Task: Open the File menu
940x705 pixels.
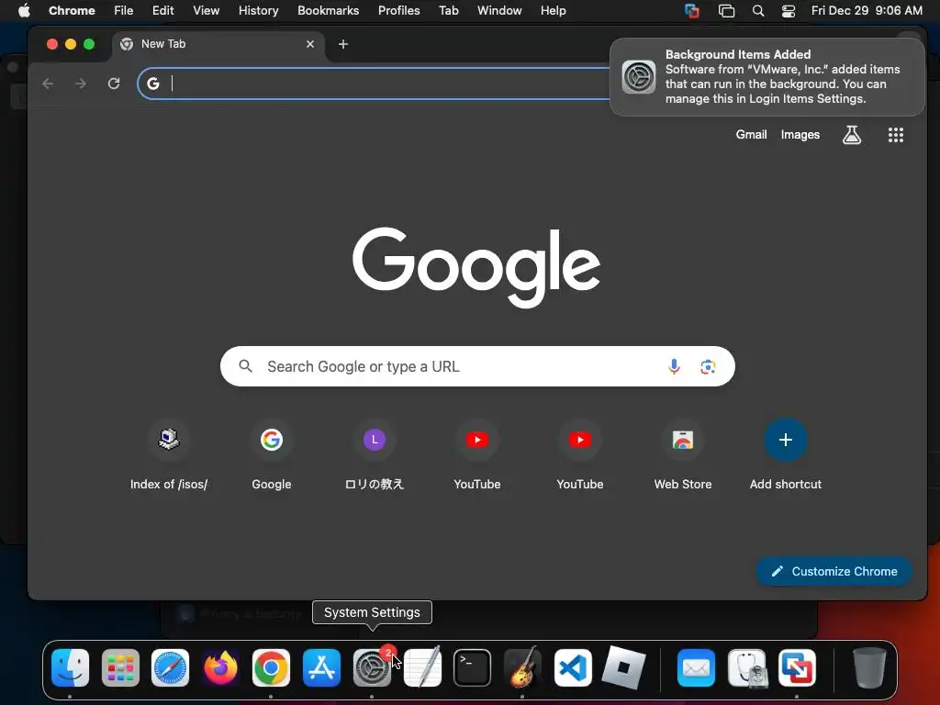Action: pos(124,11)
